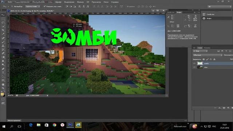Hide the bottom background layer

click(194, 67)
